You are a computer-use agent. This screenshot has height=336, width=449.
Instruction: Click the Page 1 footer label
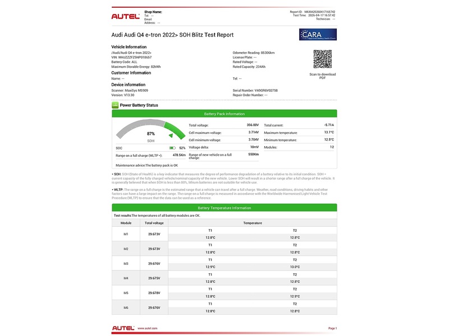click(x=332, y=328)
